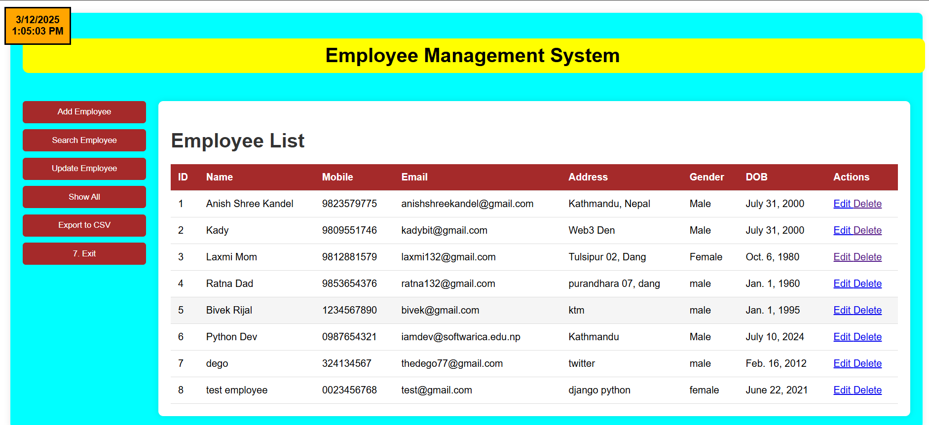Edit Bivek Rijal's record
Viewport: 929px width, 425px height.
pyautogui.click(x=842, y=310)
